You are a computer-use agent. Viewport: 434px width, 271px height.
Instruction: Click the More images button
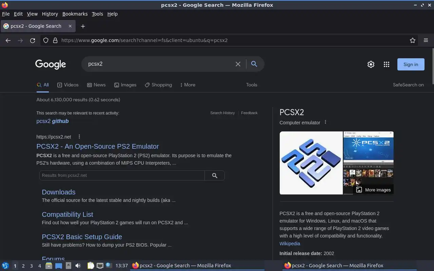(x=373, y=190)
